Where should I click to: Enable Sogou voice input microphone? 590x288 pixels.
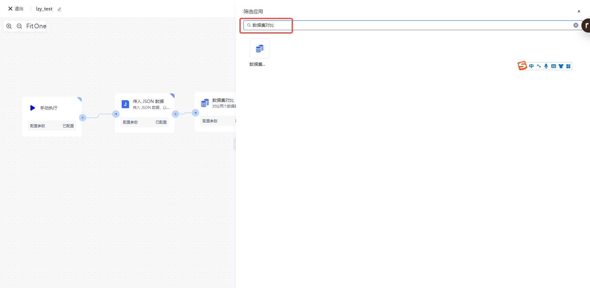pyautogui.click(x=546, y=66)
